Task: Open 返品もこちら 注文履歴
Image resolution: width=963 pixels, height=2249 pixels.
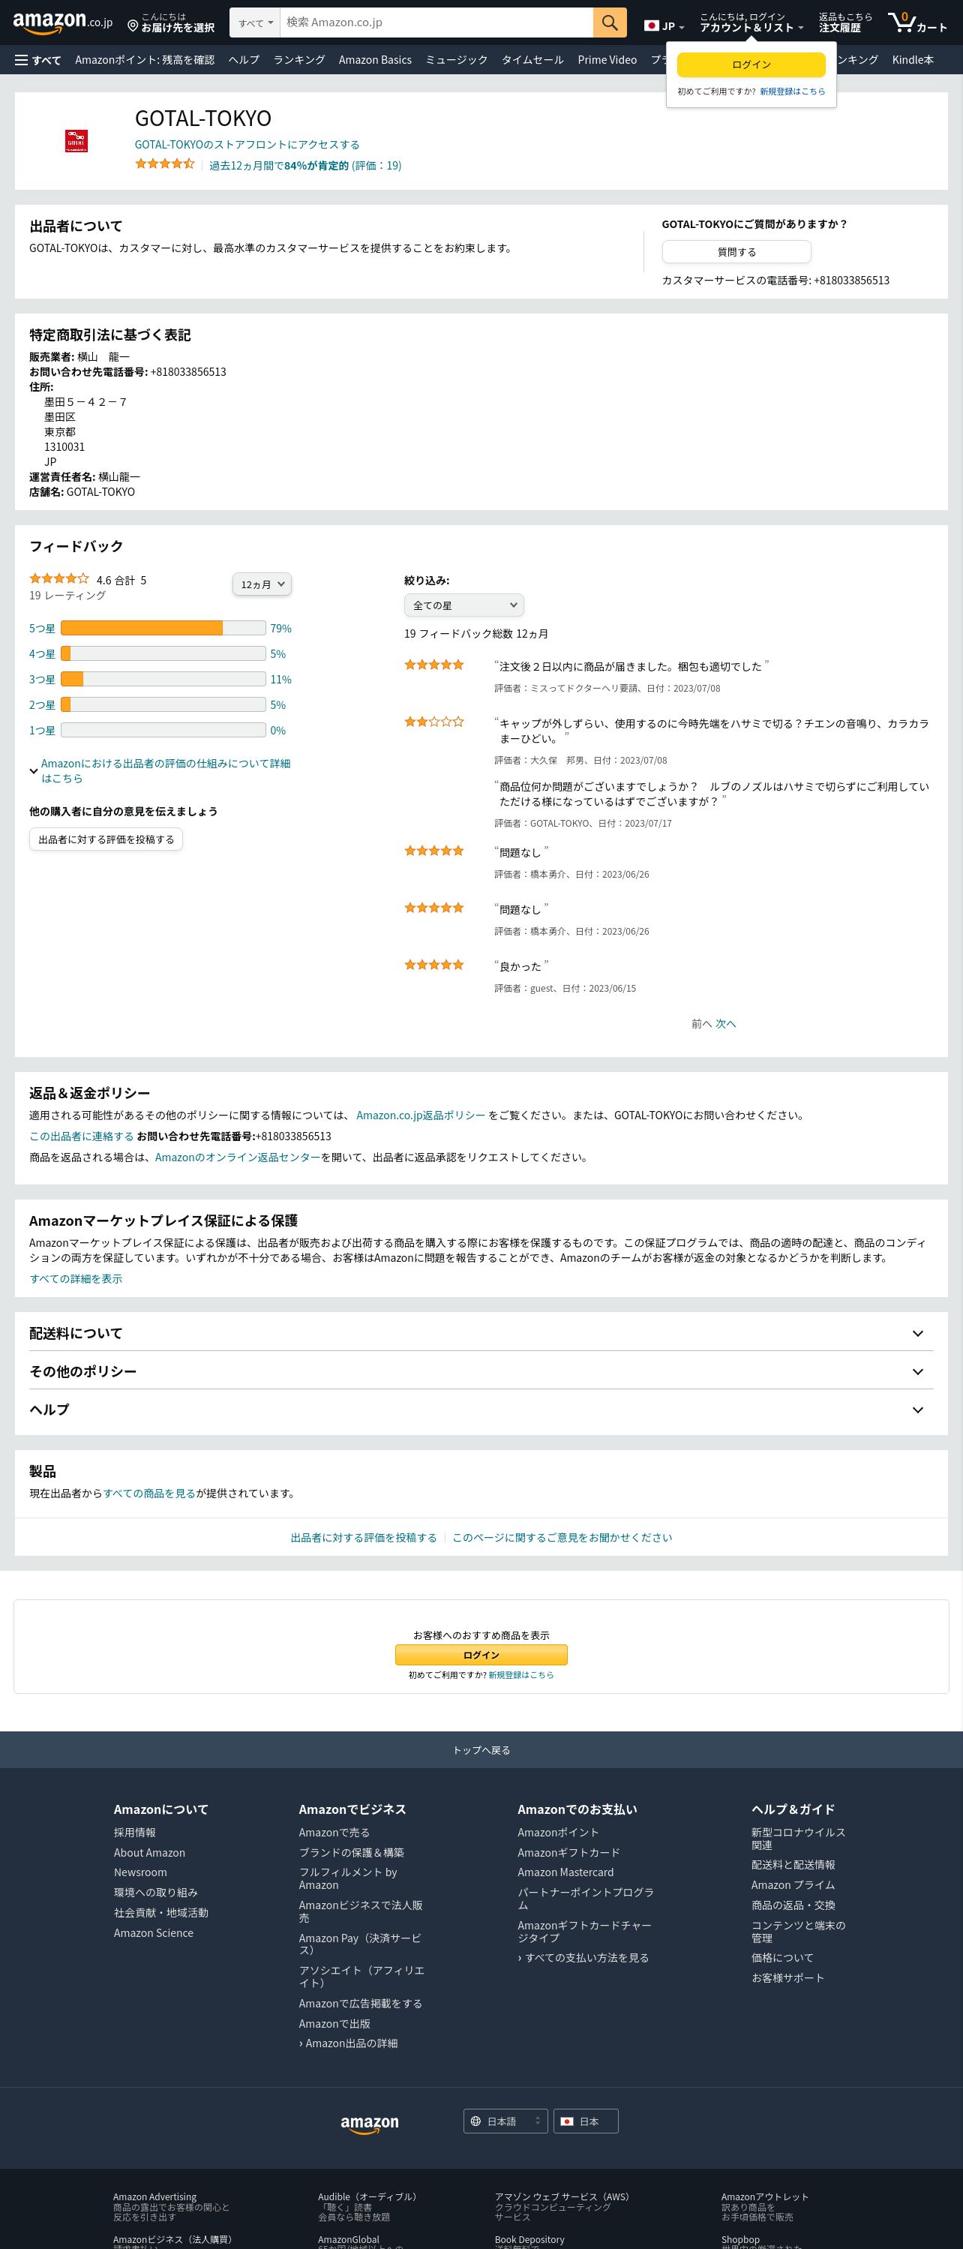Action: (845, 23)
